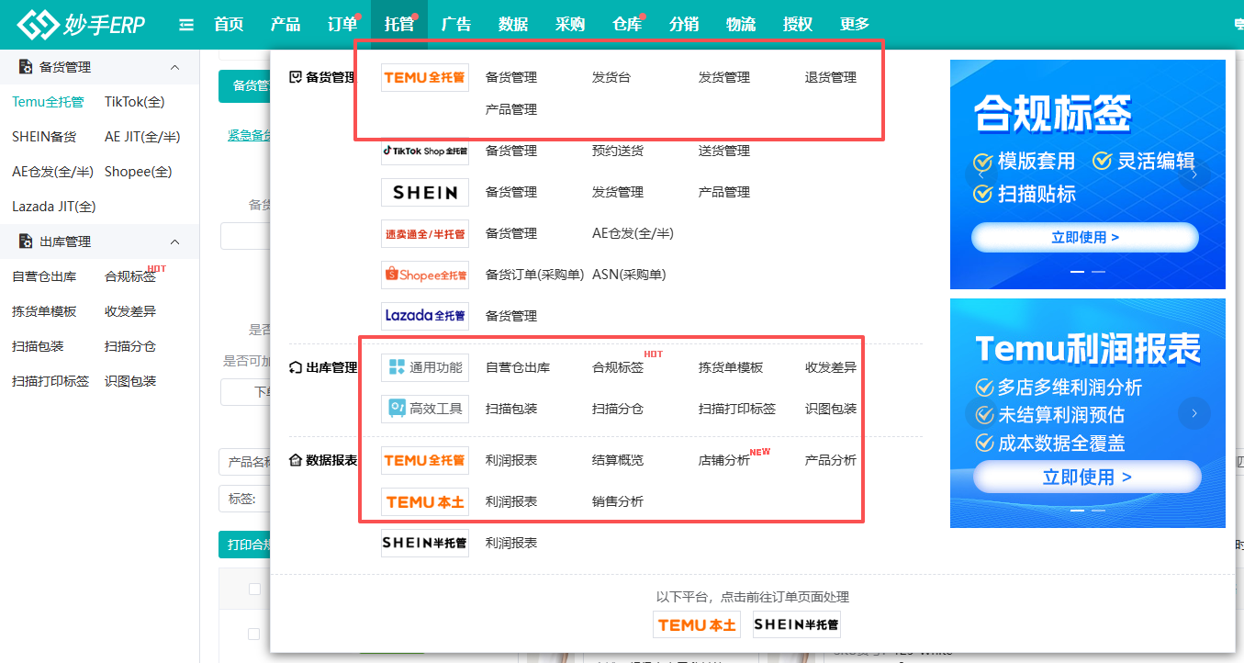
Task: Collapse the 出库管理 sidebar section
Action: click(175, 242)
